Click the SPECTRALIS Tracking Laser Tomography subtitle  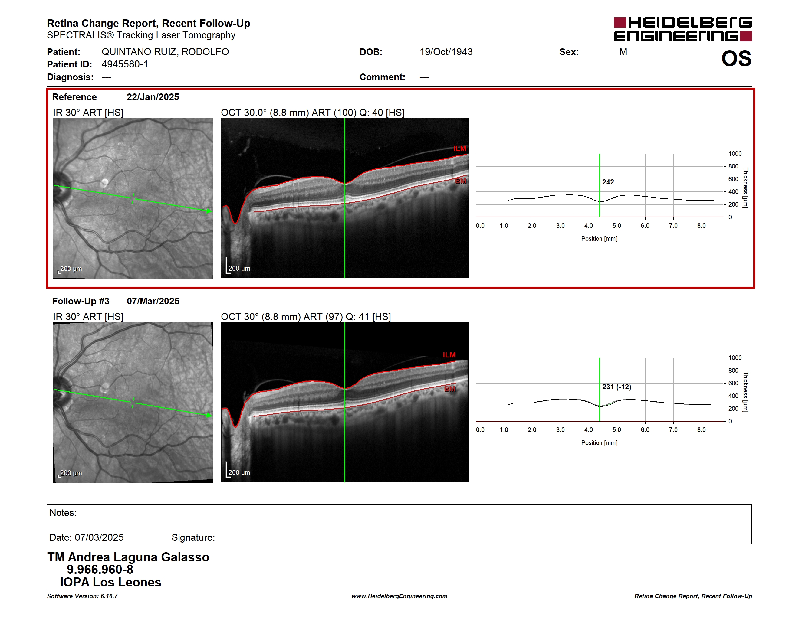pos(141,35)
